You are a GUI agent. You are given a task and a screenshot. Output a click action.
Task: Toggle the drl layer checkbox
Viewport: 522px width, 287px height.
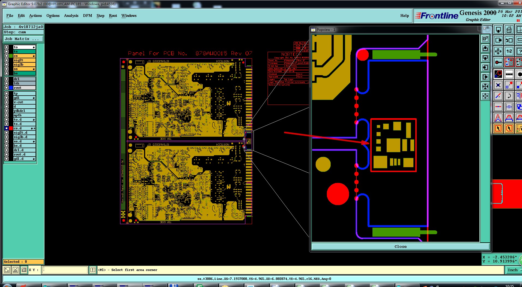pos(7,79)
